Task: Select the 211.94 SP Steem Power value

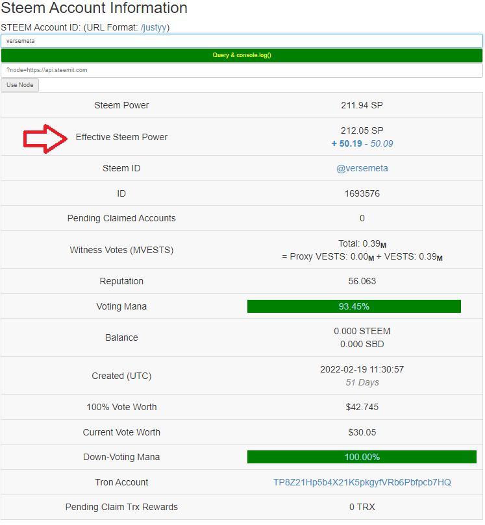Action: [362, 106]
